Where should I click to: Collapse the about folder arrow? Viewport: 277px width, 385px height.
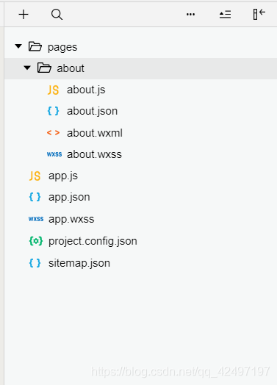[27, 68]
